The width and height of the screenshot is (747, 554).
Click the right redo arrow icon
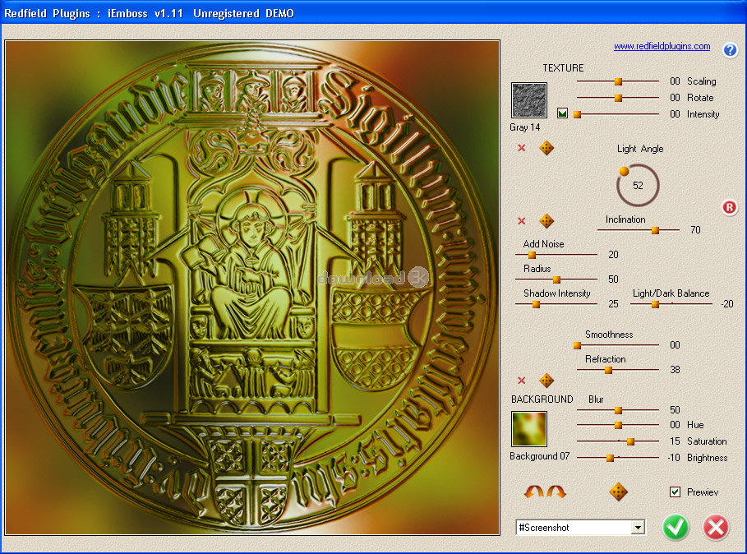click(x=556, y=492)
